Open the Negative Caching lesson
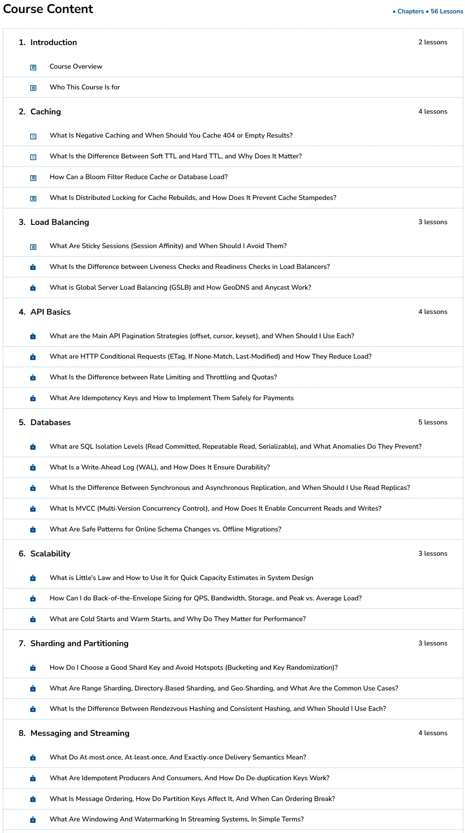The width and height of the screenshot is (465, 833). click(x=171, y=135)
